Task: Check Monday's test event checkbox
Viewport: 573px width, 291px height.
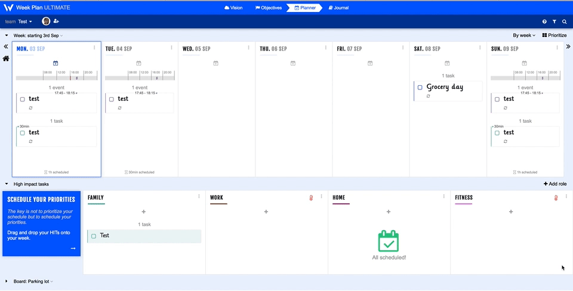Action: coord(22,100)
